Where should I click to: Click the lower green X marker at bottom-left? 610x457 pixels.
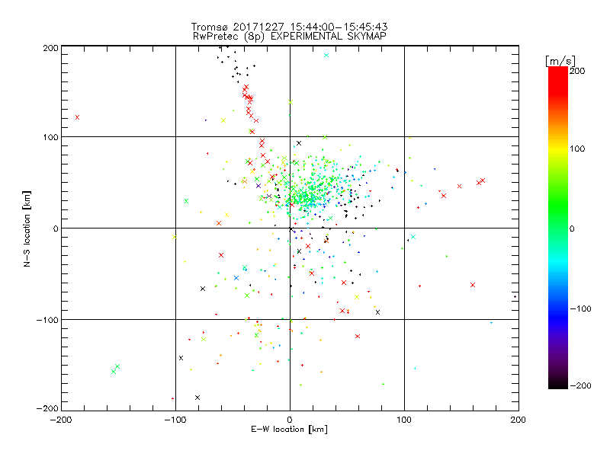113,372
